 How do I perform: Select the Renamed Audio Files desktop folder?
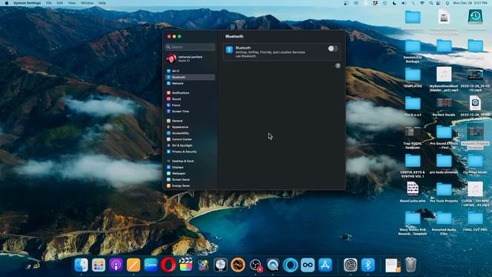click(x=444, y=224)
